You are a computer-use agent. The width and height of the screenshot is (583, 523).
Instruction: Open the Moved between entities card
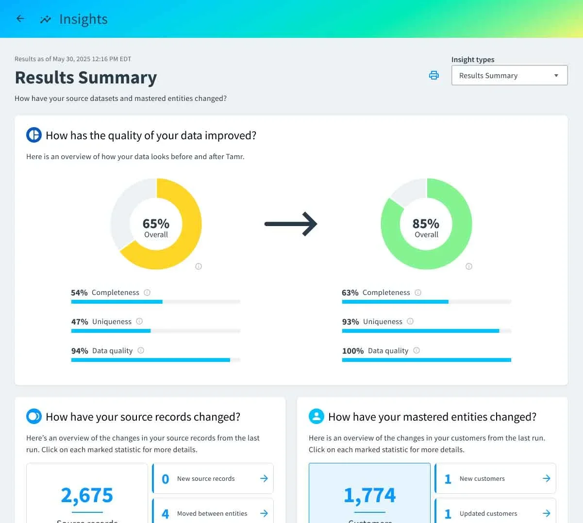213,510
